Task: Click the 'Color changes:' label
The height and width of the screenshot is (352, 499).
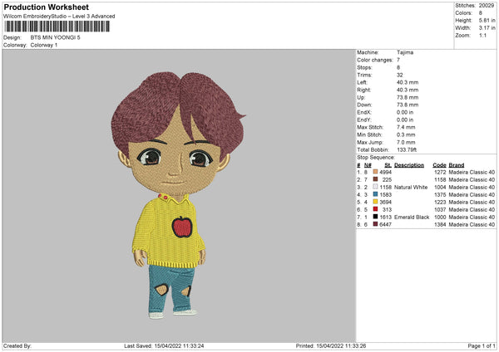Action: click(375, 60)
